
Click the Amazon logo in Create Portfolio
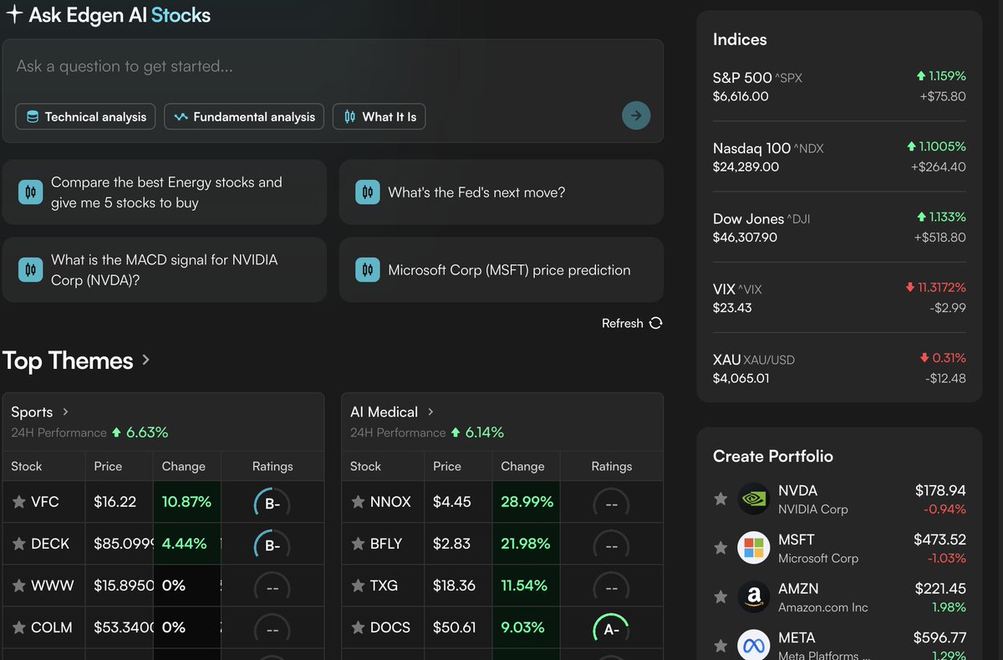coord(753,596)
